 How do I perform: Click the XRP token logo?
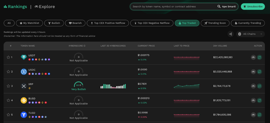pos(24,86)
